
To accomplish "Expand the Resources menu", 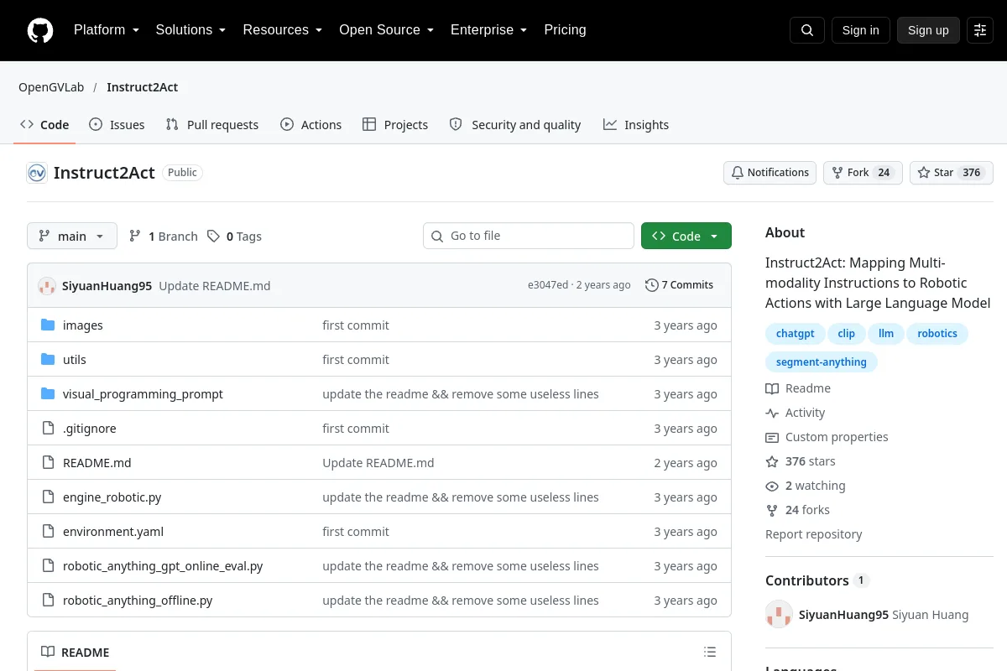I will [283, 30].
